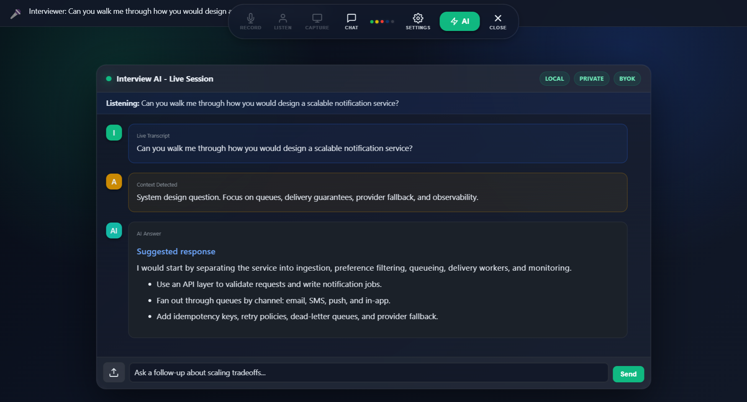
Task: Click the green live session status dot
Action: 109,79
